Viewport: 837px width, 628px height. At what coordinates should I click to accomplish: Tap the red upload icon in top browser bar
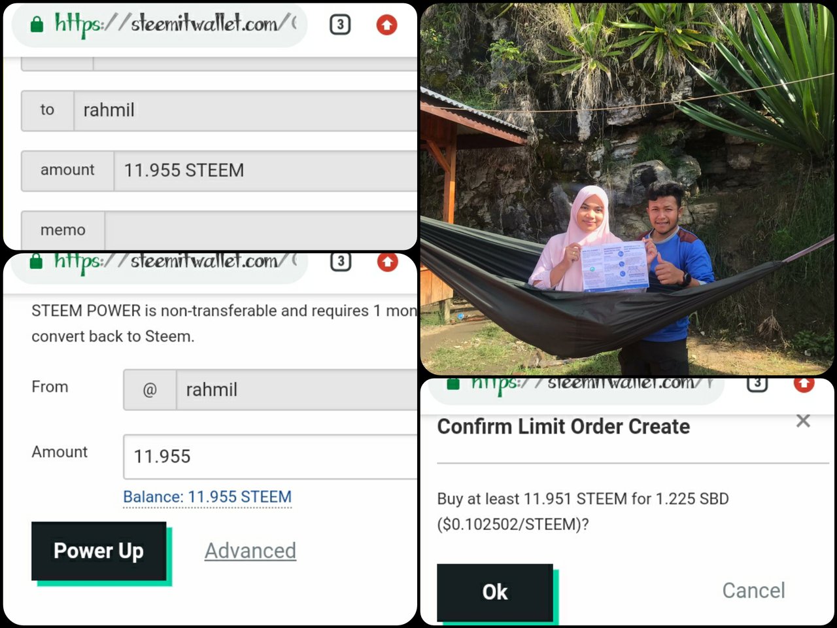386,25
